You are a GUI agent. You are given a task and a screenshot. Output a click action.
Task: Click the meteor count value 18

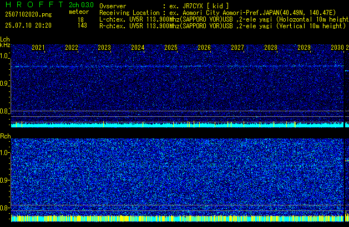tap(81, 20)
